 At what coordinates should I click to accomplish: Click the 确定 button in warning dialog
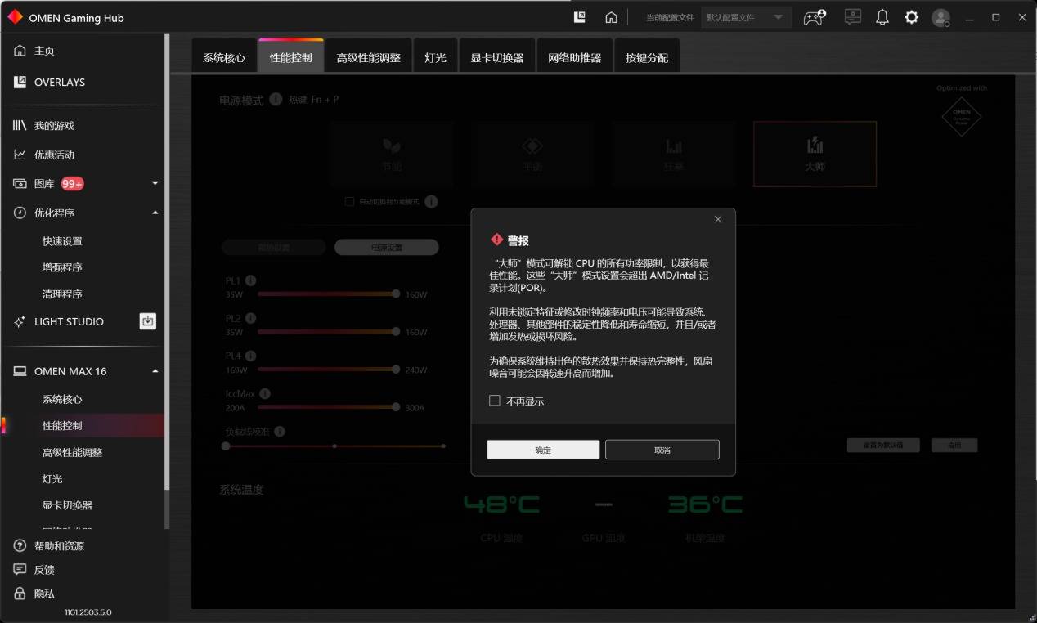pos(543,450)
